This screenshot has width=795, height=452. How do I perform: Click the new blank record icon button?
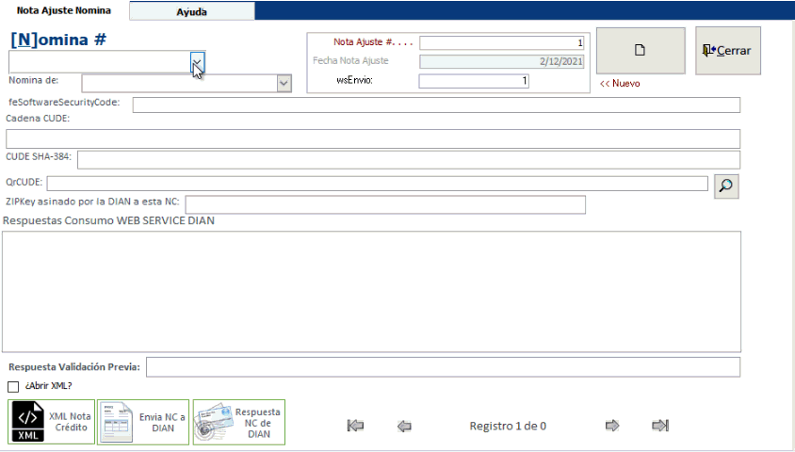pos(640,51)
